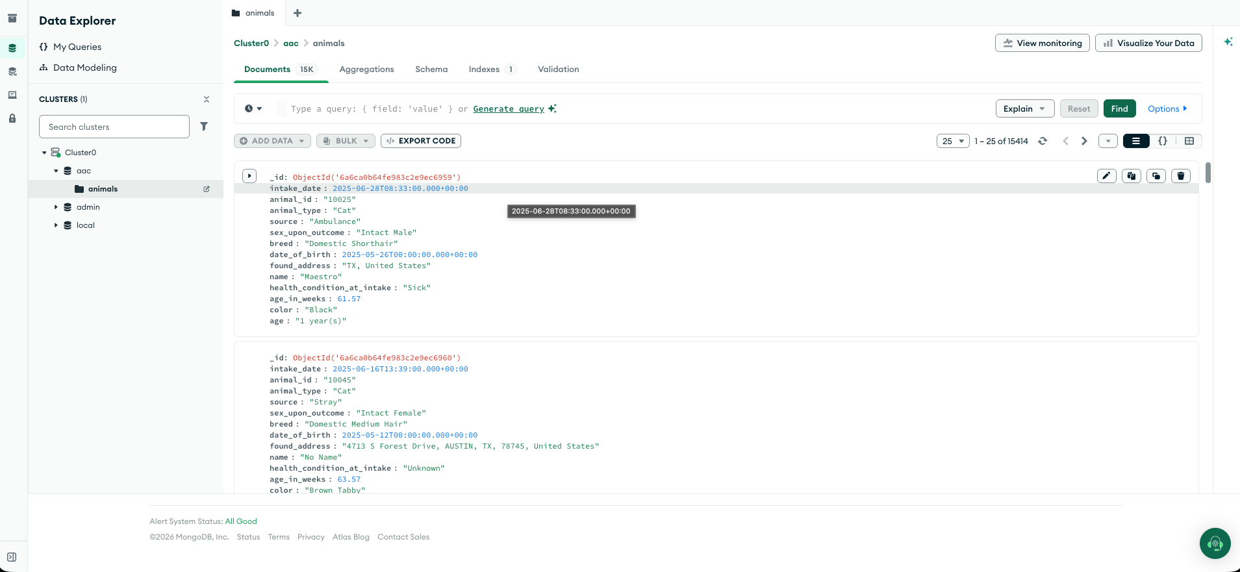Expand the local database node
Viewport: 1240px width, 572px height.
(56, 225)
